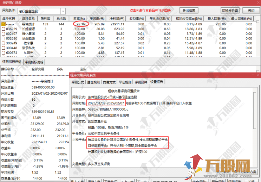The height and width of the screenshot is (182, 261).
Task: Click the row icon for stock 600673
Action: [x=3, y=53]
